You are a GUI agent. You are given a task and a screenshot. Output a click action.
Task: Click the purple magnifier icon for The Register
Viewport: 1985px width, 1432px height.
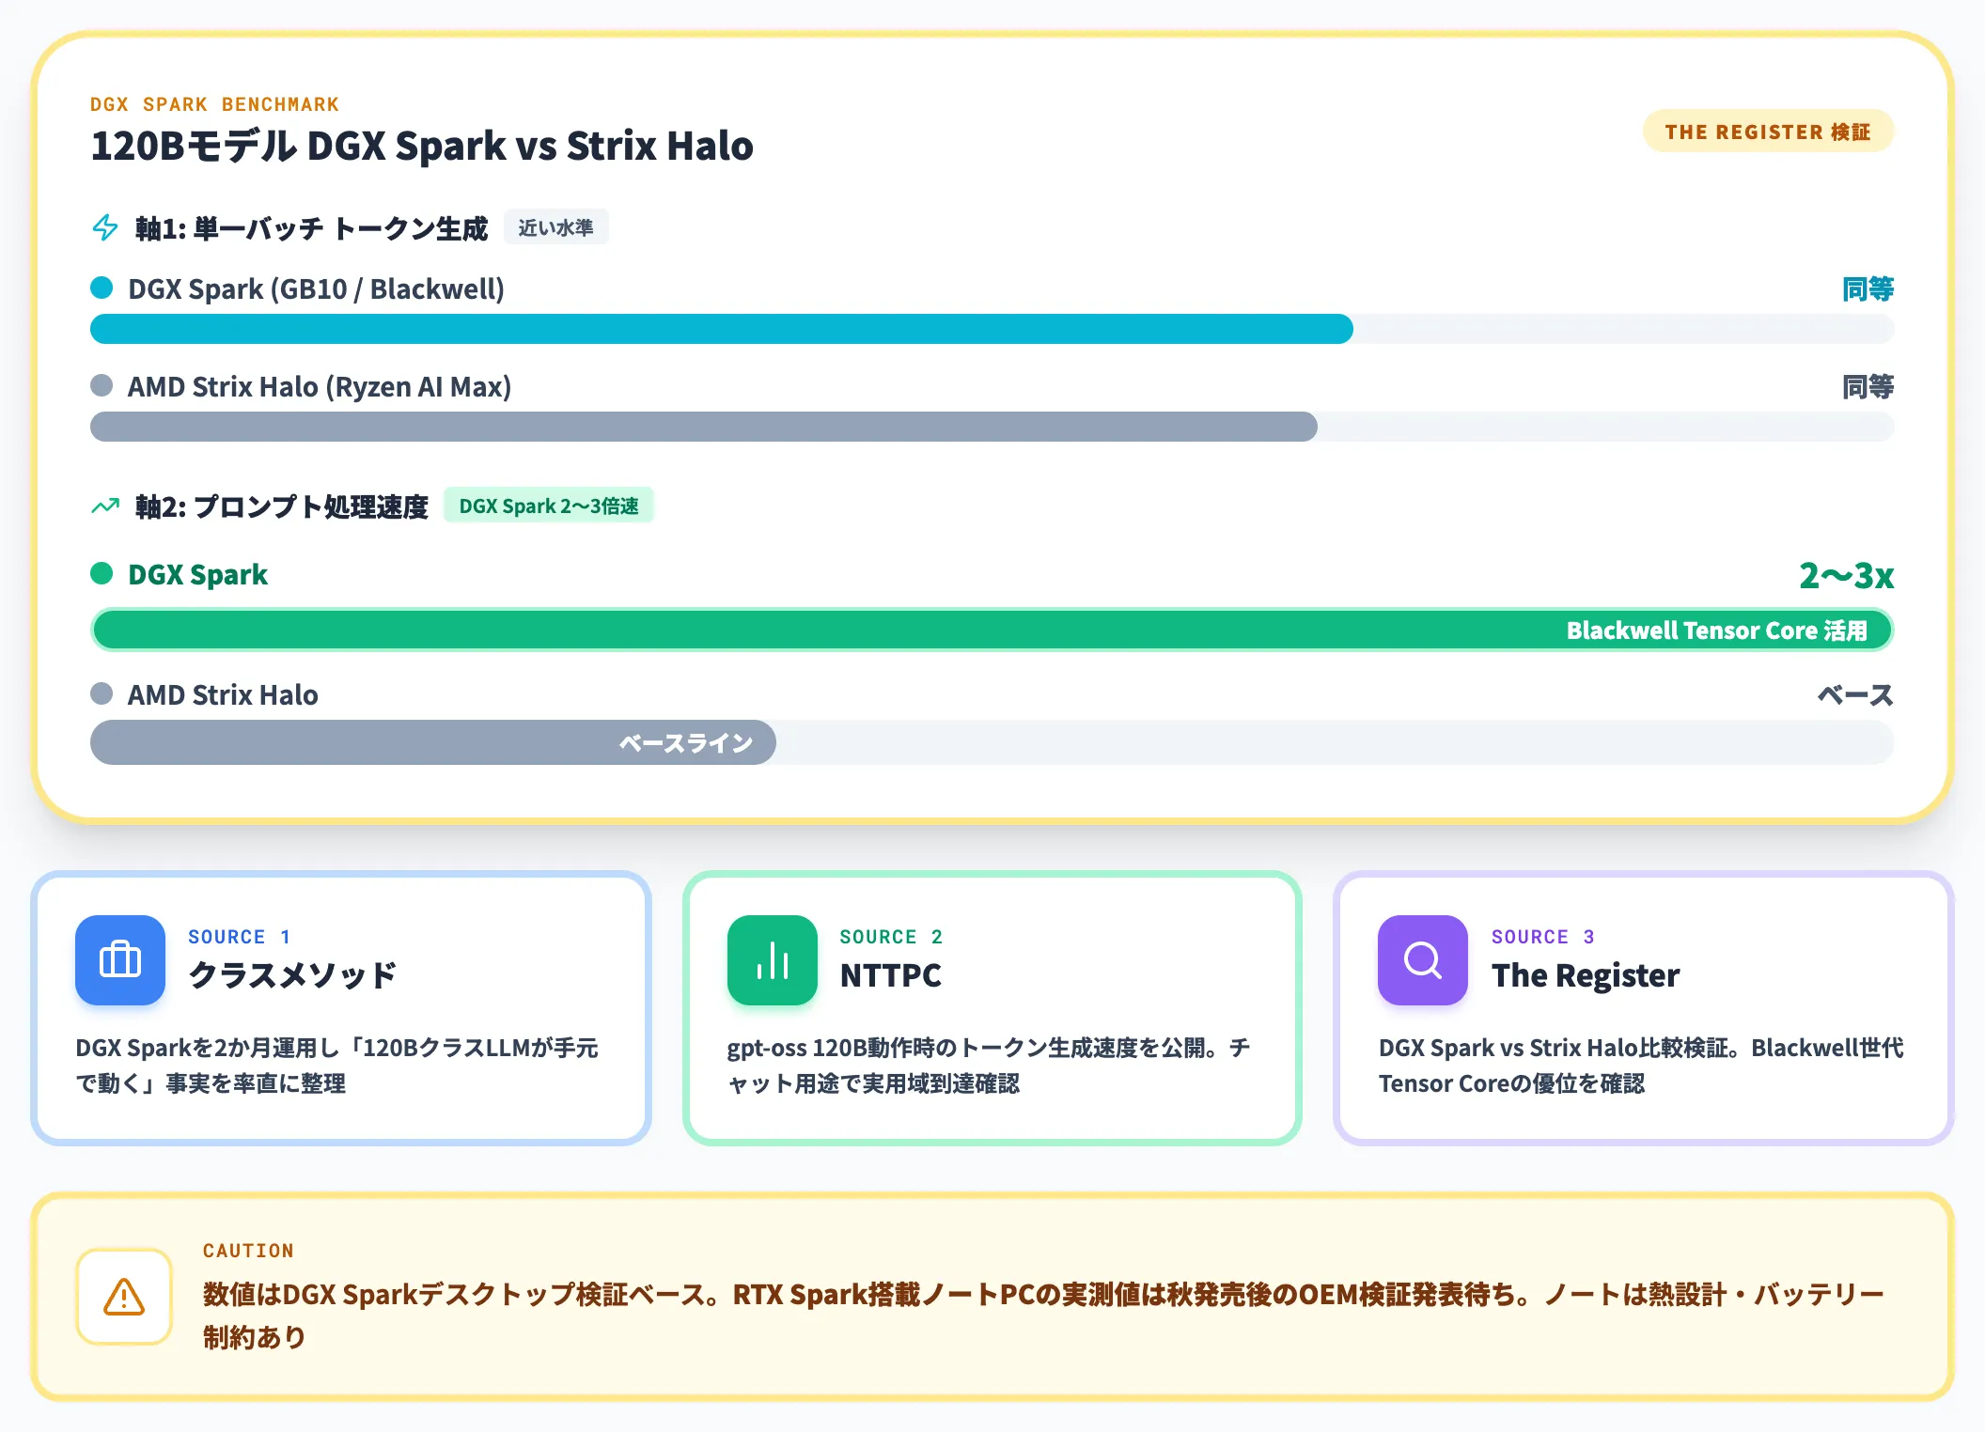[x=1423, y=960]
